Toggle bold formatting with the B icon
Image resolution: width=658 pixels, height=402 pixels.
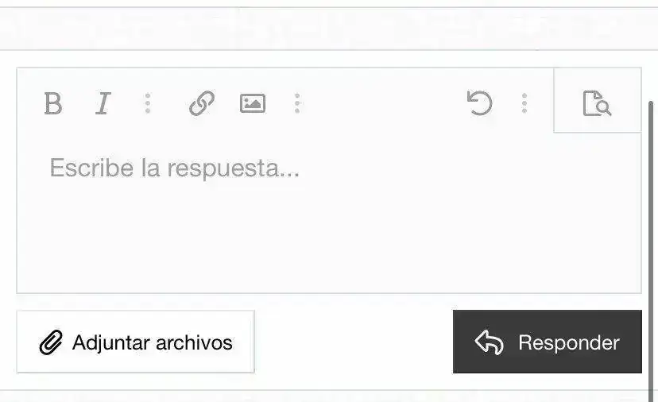click(53, 103)
